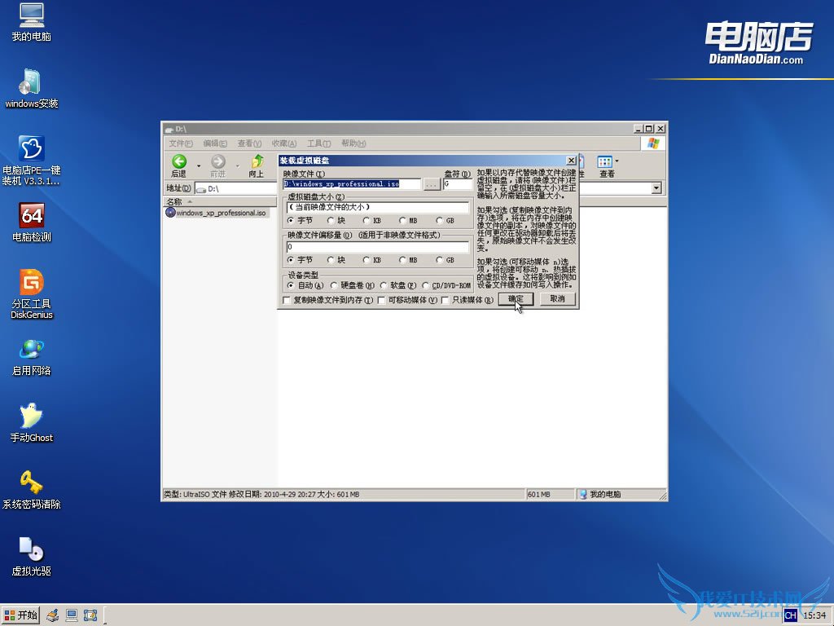
Task: Check the 只读媒体 option
Action: (x=445, y=300)
